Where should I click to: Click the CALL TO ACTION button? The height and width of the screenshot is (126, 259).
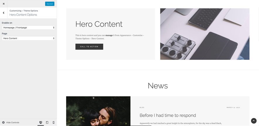(x=89, y=47)
